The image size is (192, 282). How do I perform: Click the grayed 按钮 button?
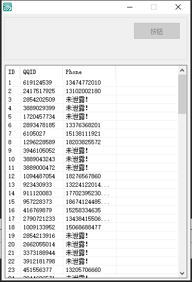pyautogui.click(x=157, y=31)
